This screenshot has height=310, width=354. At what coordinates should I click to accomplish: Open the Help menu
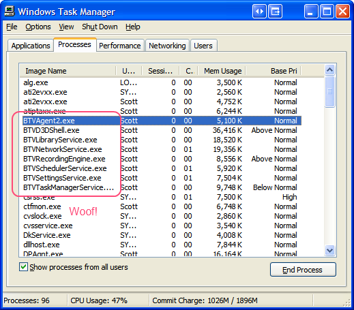point(133,27)
